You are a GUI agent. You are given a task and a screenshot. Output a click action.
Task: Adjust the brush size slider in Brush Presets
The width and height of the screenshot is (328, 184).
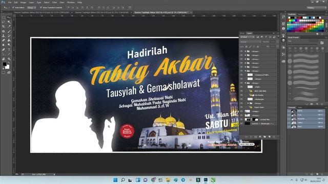coord(303,44)
